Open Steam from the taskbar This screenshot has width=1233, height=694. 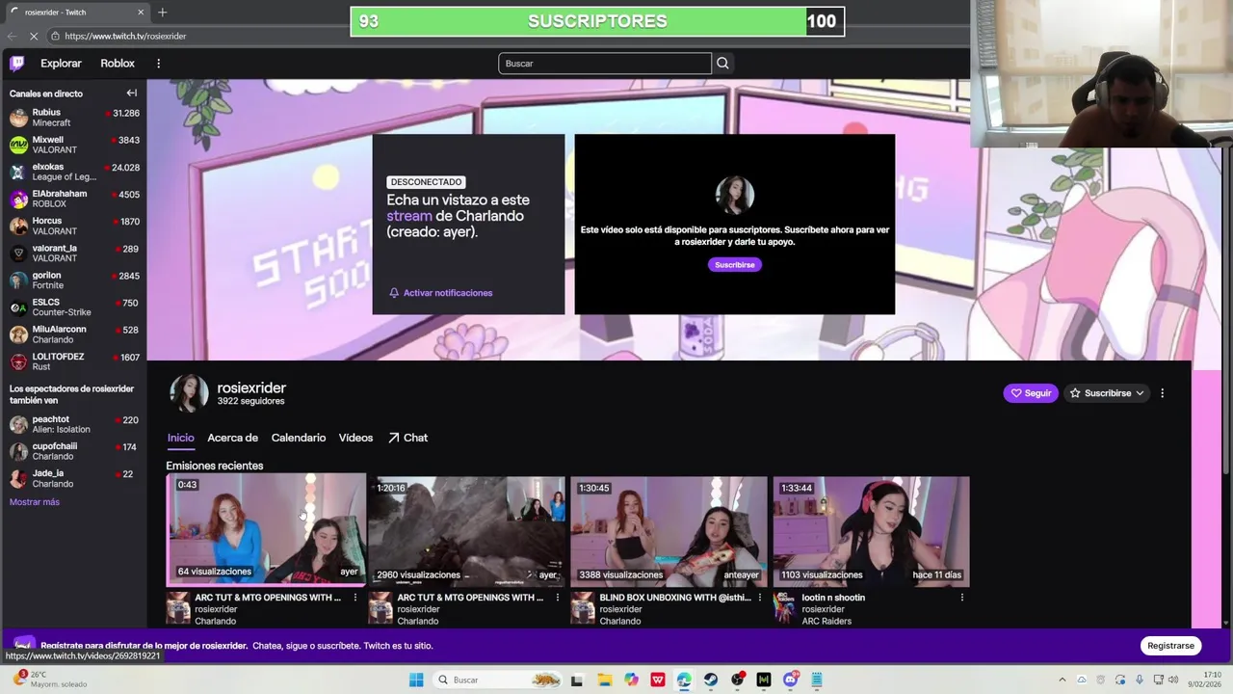click(711, 680)
